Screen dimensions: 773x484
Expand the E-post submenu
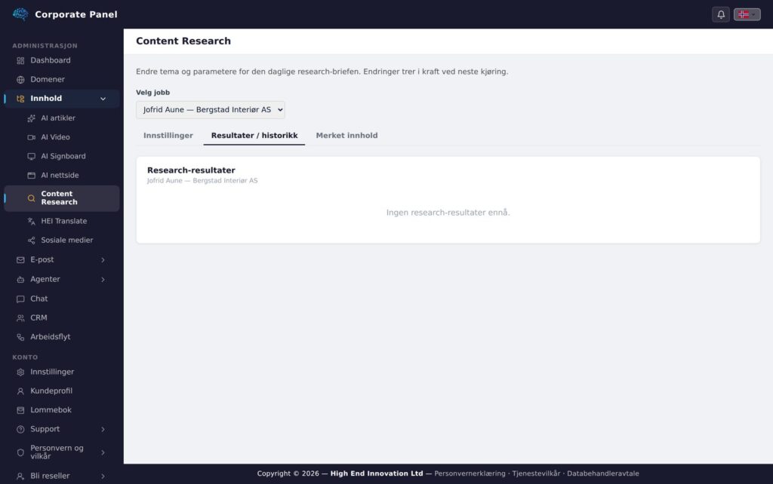(103, 260)
